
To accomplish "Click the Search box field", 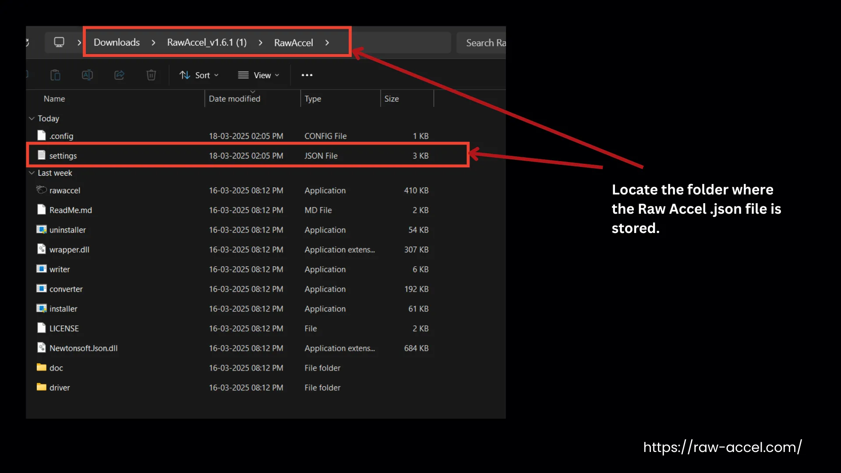I will click(x=481, y=42).
